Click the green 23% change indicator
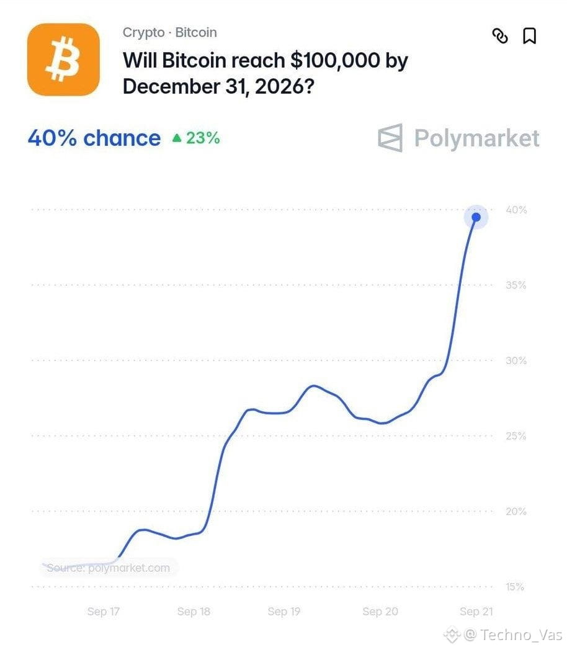 pyautogui.click(x=196, y=138)
